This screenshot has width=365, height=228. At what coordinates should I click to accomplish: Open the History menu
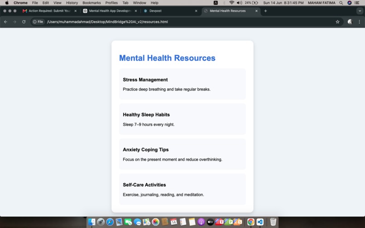pyautogui.click(x=72, y=3)
